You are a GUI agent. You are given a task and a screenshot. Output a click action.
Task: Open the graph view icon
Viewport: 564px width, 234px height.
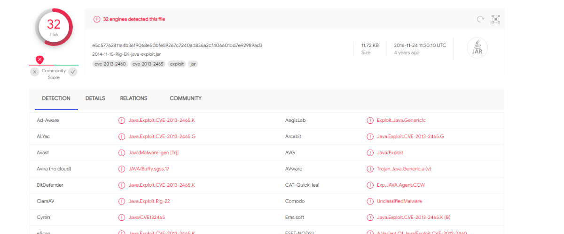click(x=495, y=19)
